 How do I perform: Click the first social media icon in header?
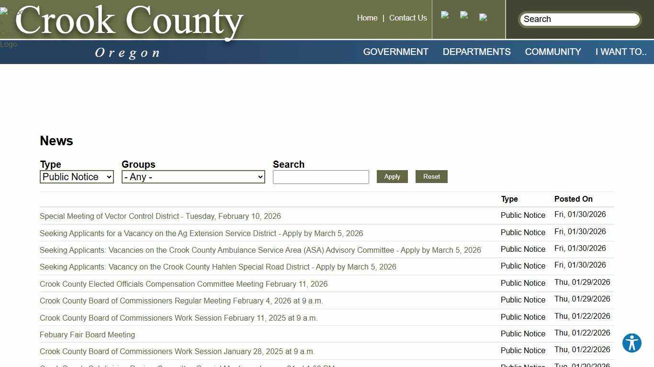[445, 16]
